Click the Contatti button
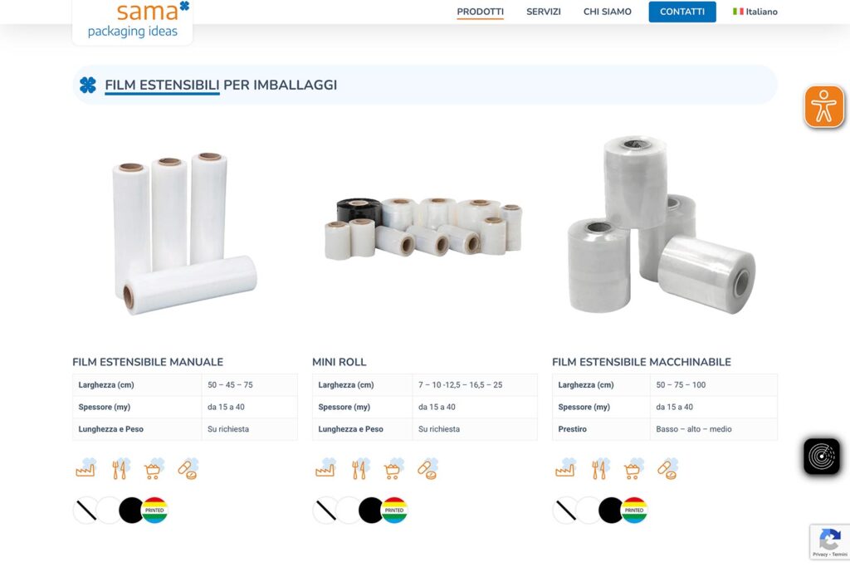Image resolution: width=850 pixels, height=567 pixels. [682, 12]
